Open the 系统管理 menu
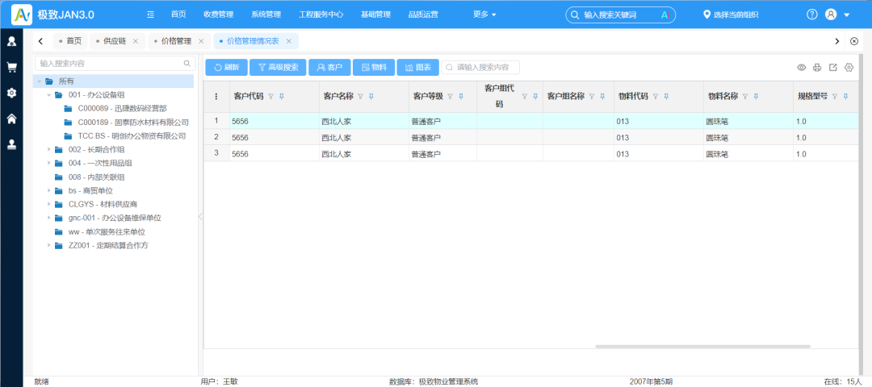The height and width of the screenshot is (387, 872). [x=266, y=15]
